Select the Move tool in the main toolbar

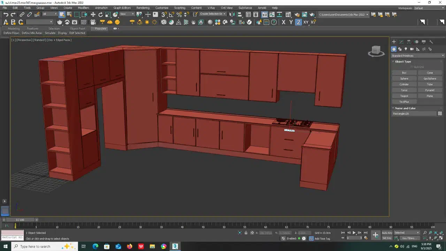pyautogui.click(x=93, y=14)
